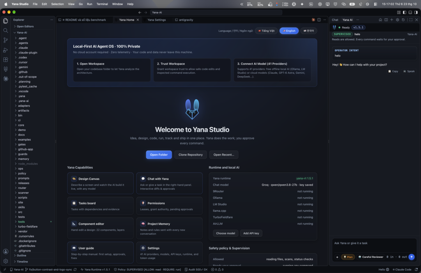This screenshot has width=421, height=273.
Task: Open Careful Reviewer persona dropdown
Action: click(371, 257)
